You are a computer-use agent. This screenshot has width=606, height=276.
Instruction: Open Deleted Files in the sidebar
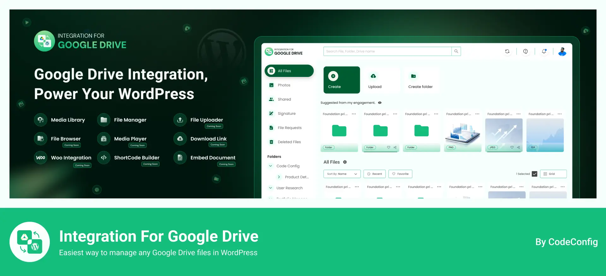click(x=289, y=142)
